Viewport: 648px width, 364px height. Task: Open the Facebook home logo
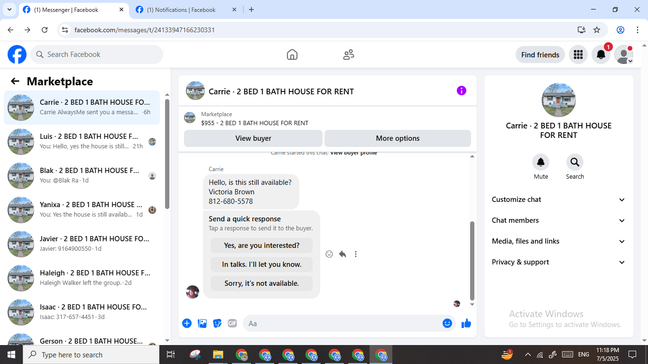point(17,55)
